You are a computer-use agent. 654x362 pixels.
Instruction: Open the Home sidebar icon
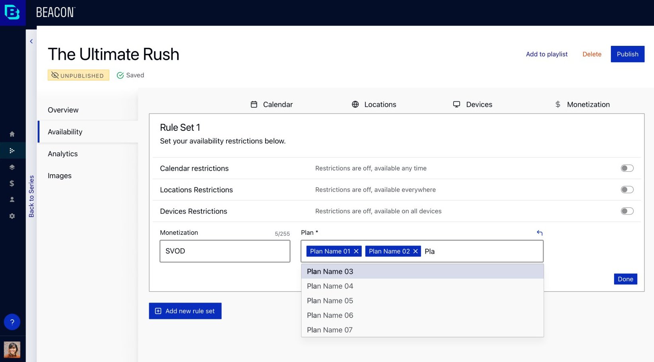coord(12,134)
